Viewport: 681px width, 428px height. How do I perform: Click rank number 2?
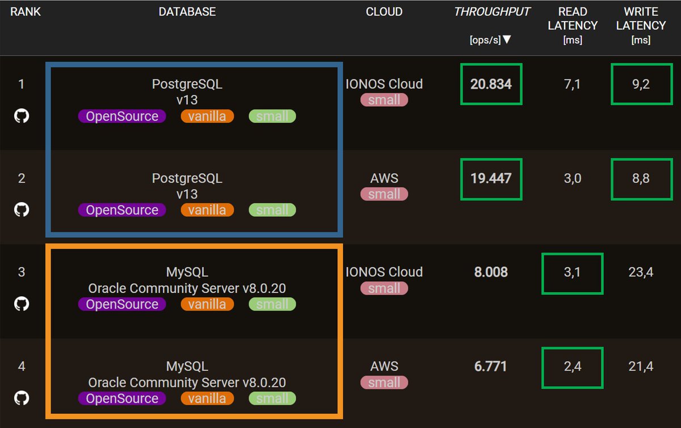(22, 178)
